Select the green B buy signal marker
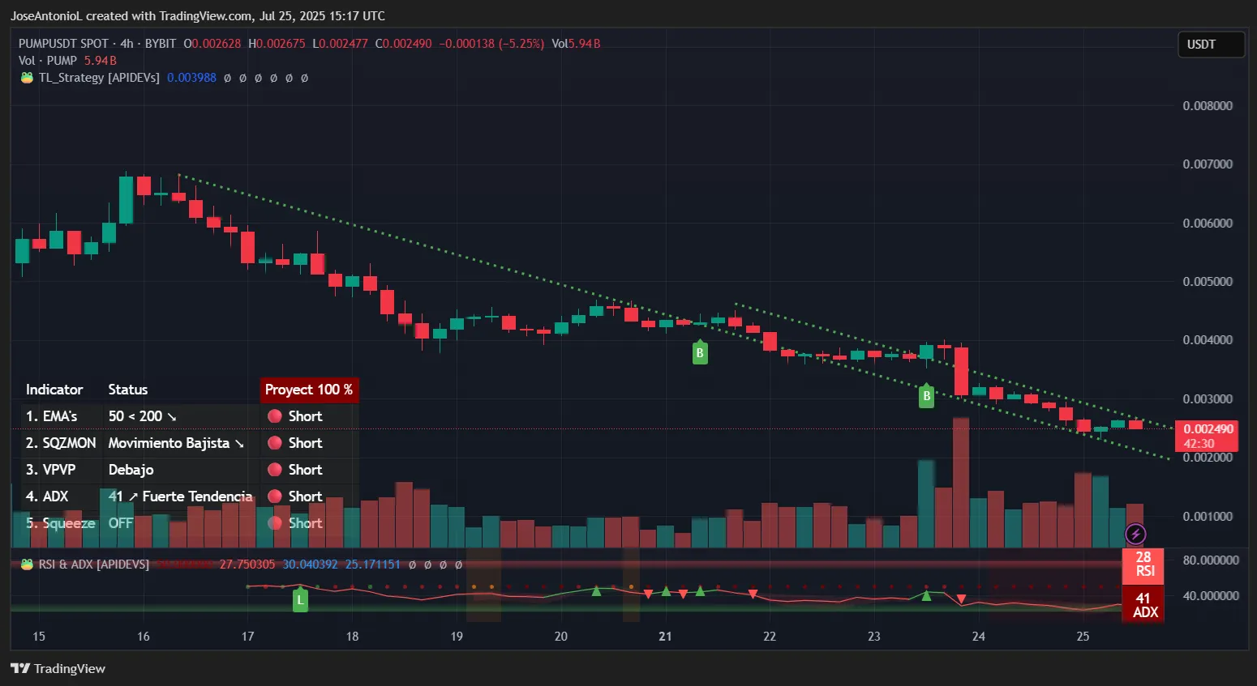 tap(699, 352)
